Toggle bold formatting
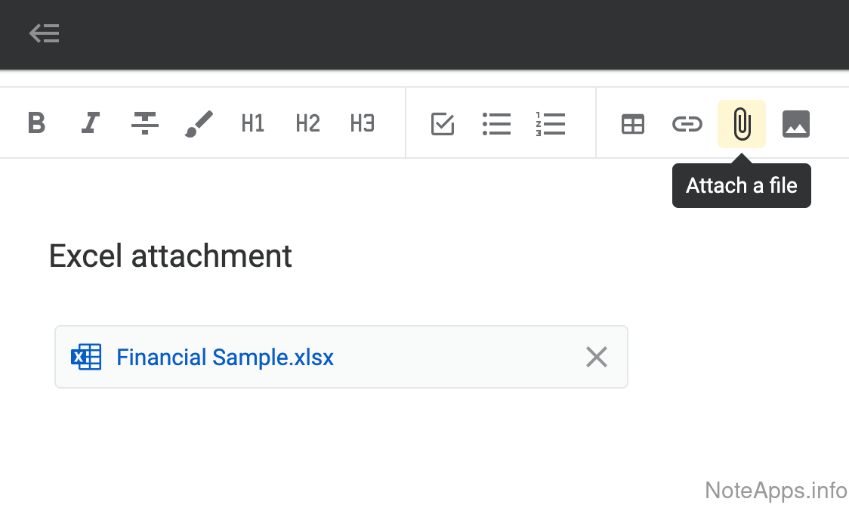Screen dimensions: 849x505 click(x=36, y=123)
